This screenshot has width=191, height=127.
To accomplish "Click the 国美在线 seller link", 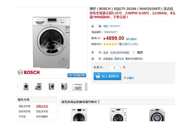I will (x=119, y=59).
